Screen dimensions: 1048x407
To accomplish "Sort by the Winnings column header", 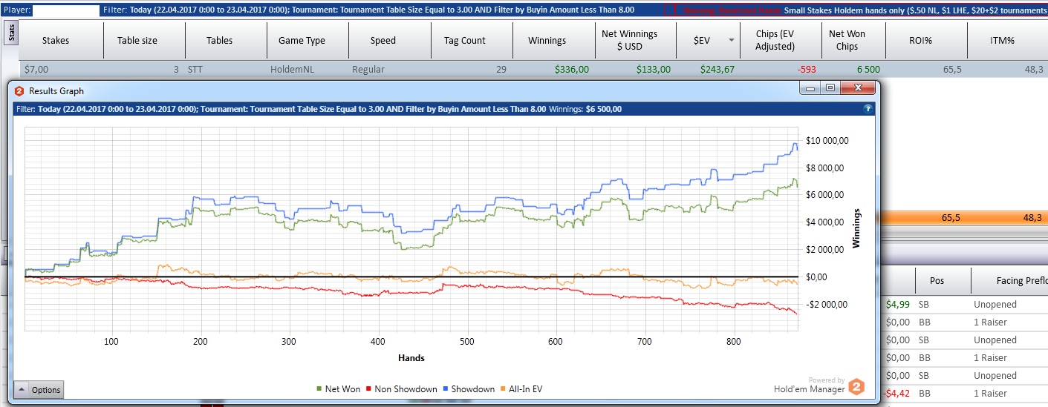I will 547,41.
